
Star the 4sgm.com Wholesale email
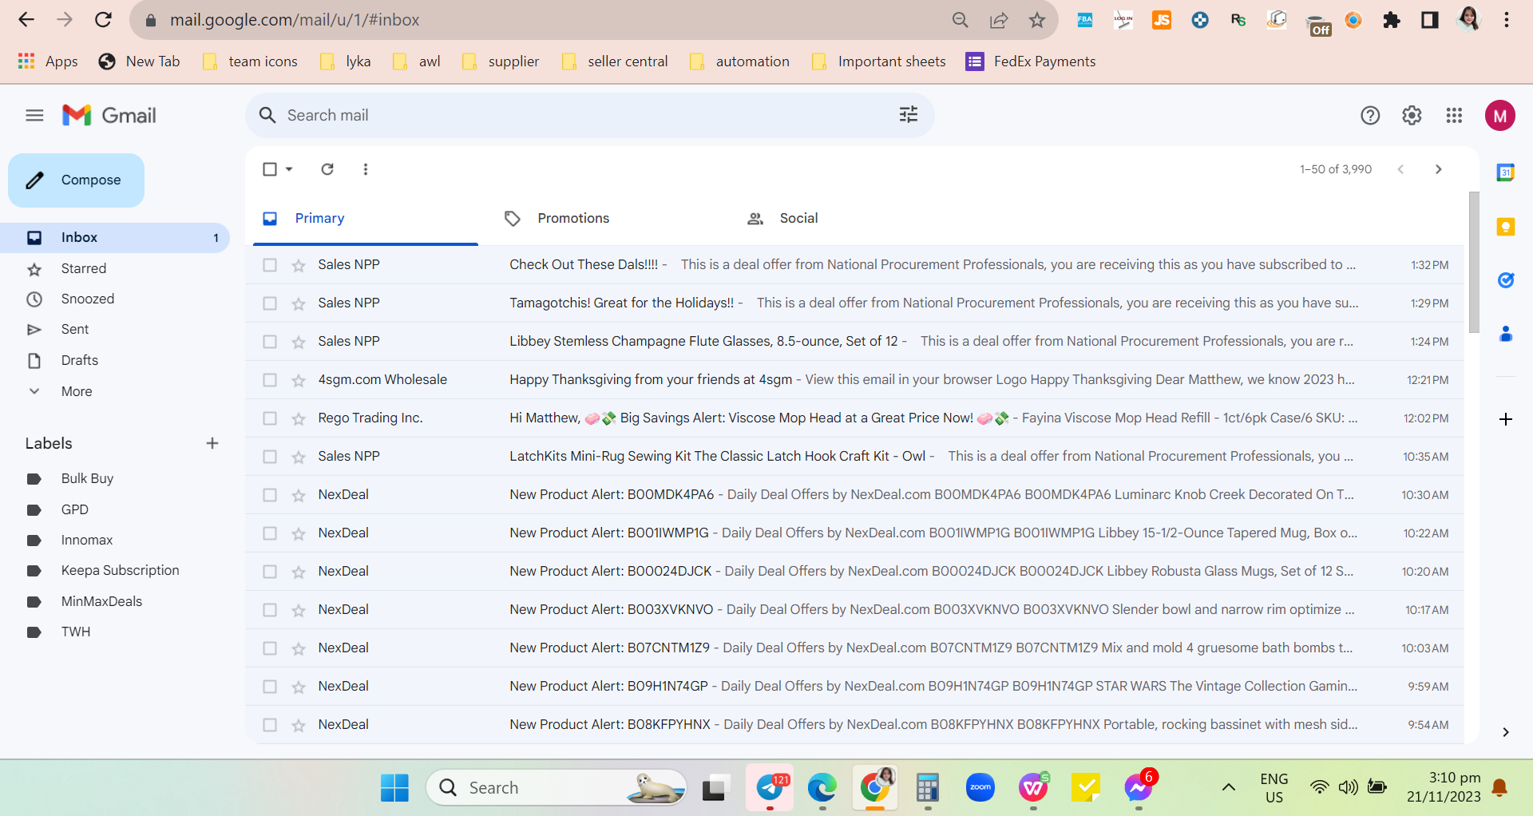pos(299,381)
